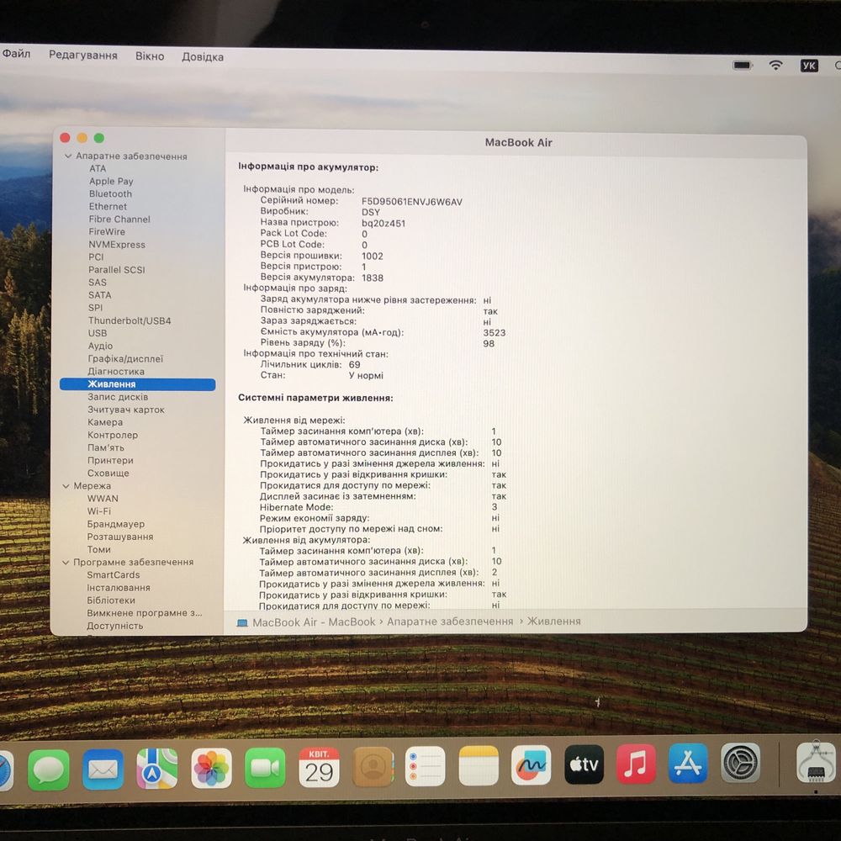Select Принтери in sidebar
This screenshot has height=841, width=841.
click(x=110, y=460)
